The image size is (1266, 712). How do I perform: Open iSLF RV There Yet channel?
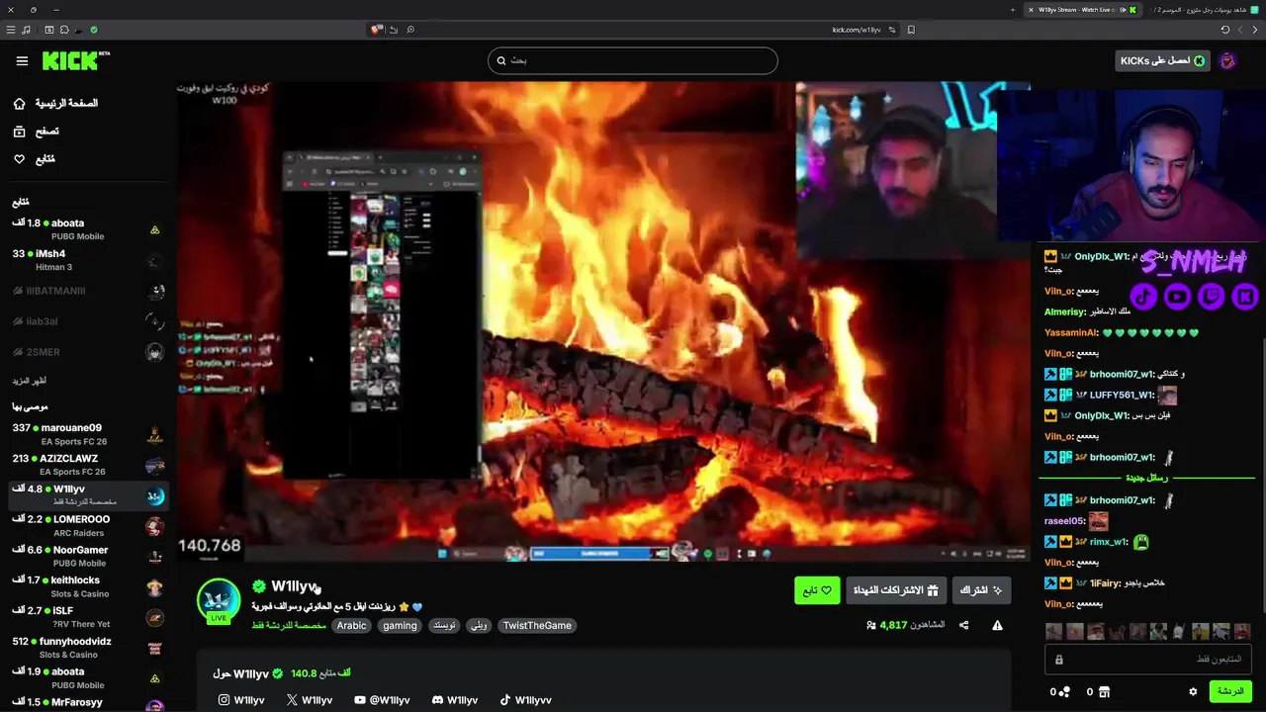point(87,617)
